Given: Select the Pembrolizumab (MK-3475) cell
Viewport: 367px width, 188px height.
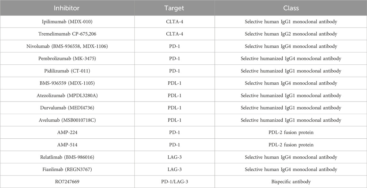Looking at the screenshot, I should pos(67,59).
